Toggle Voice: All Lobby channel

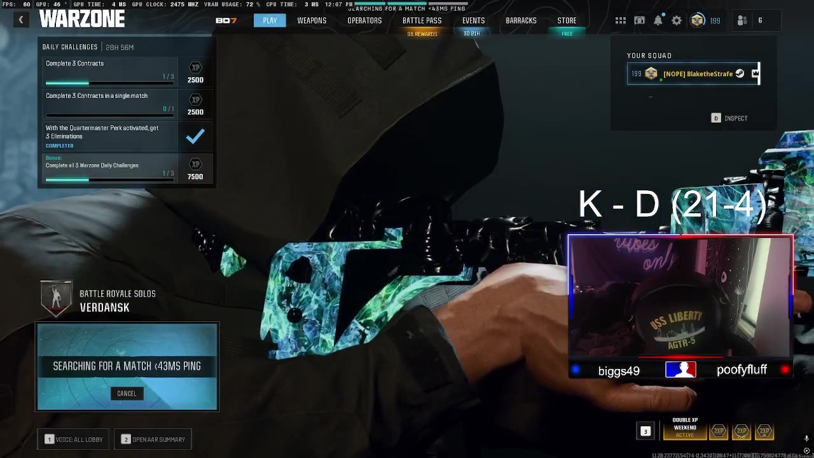click(74, 439)
